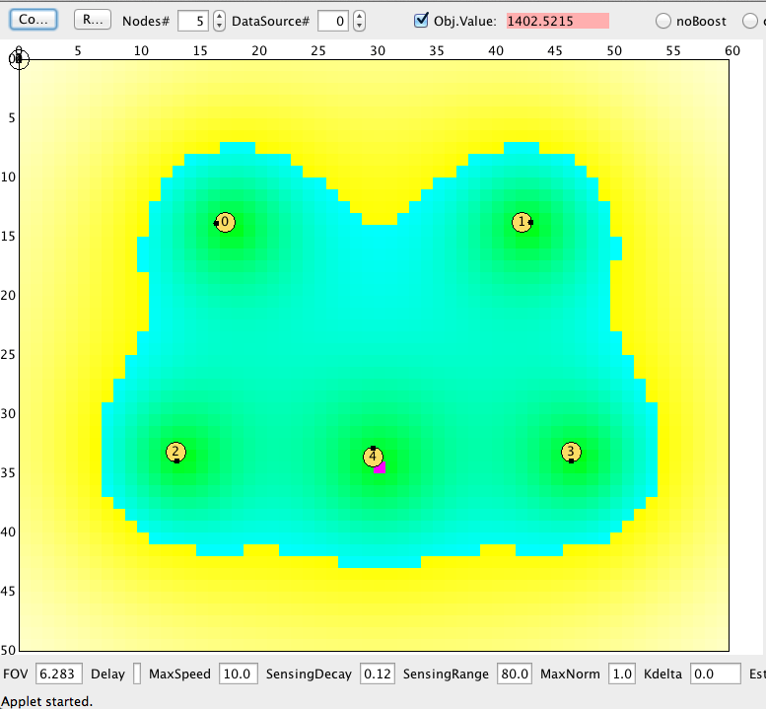
Task: Click the magenta data source marker
Action: click(x=381, y=467)
